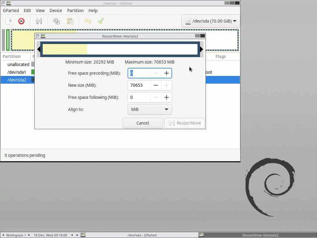This screenshot has height=238, width=317.
Task: Increase Free space preceding with plus button
Action: pyautogui.click(x=166, y=73)
